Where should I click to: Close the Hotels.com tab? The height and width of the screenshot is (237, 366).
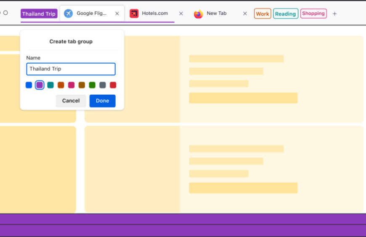[x=181, y=13]
